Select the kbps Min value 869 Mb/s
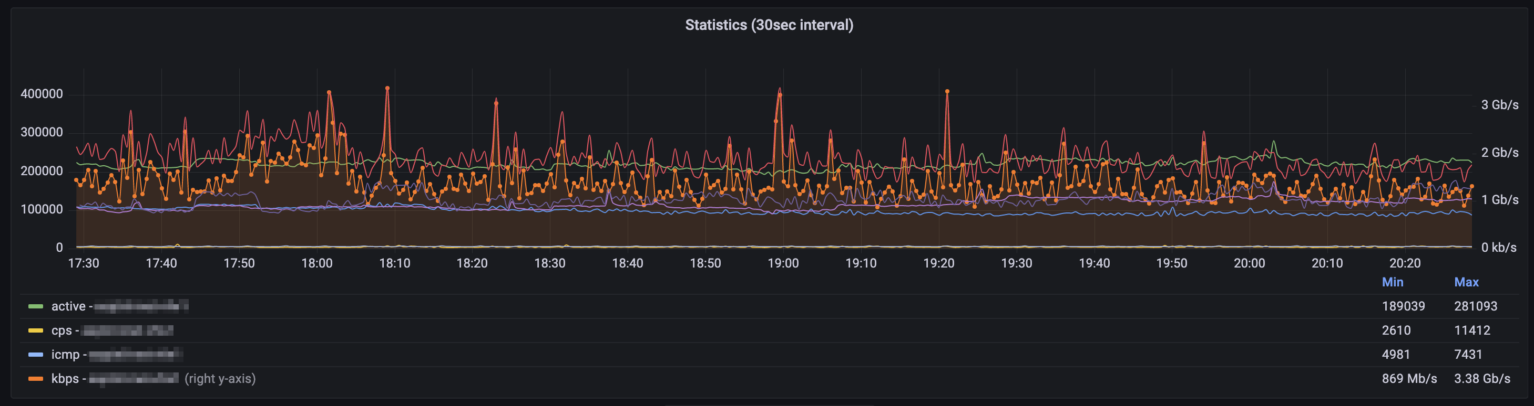Viewport: 1534px width, 406px height. tap(1409, 379)
